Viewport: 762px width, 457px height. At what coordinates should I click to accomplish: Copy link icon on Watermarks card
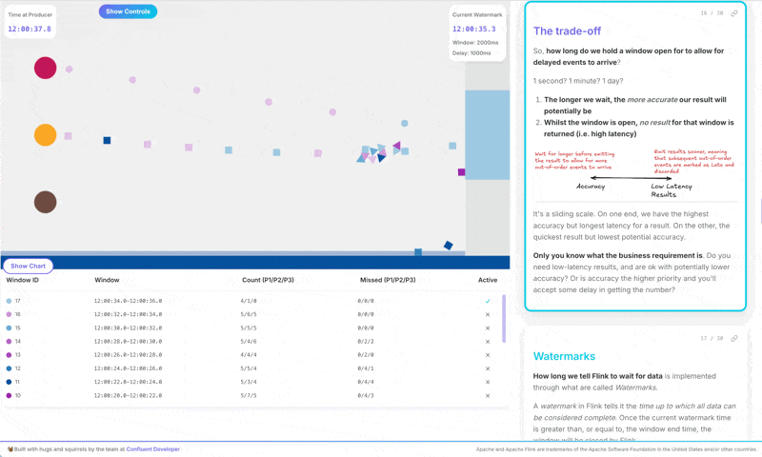point(734,338)
